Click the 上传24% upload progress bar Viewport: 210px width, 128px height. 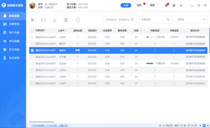pos(151,37)
